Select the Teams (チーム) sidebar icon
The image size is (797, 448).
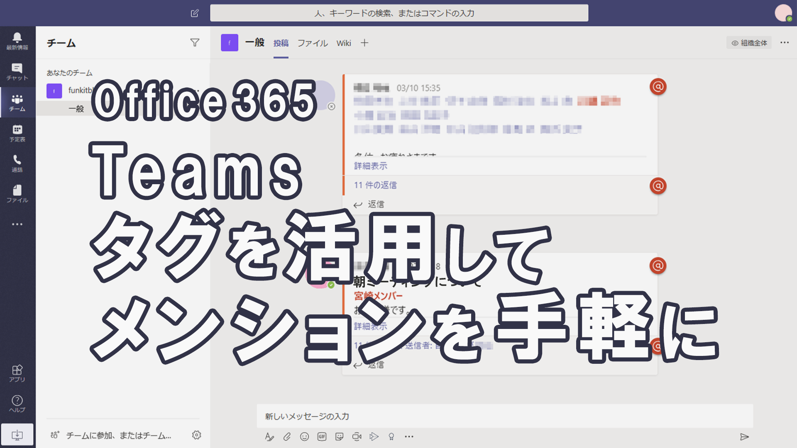tap(17, 102)
